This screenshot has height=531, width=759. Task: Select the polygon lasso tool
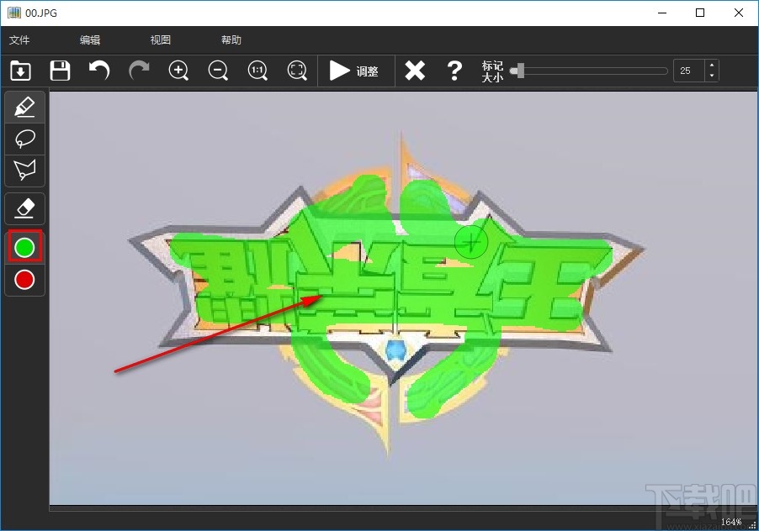24,170
